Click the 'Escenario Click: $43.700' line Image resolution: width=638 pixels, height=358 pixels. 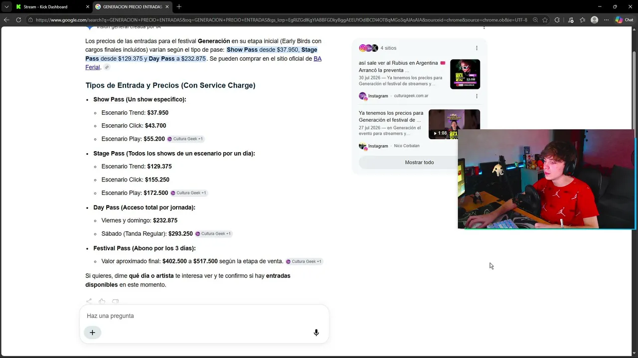pyautogui.click(x=134, y=126)
